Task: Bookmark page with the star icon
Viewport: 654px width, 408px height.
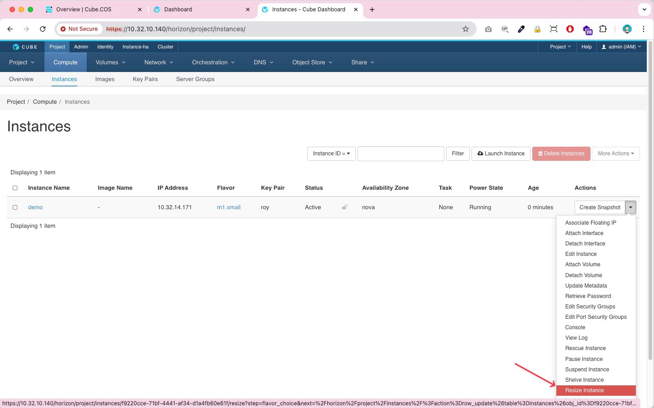Action: [x=466, y=29]
